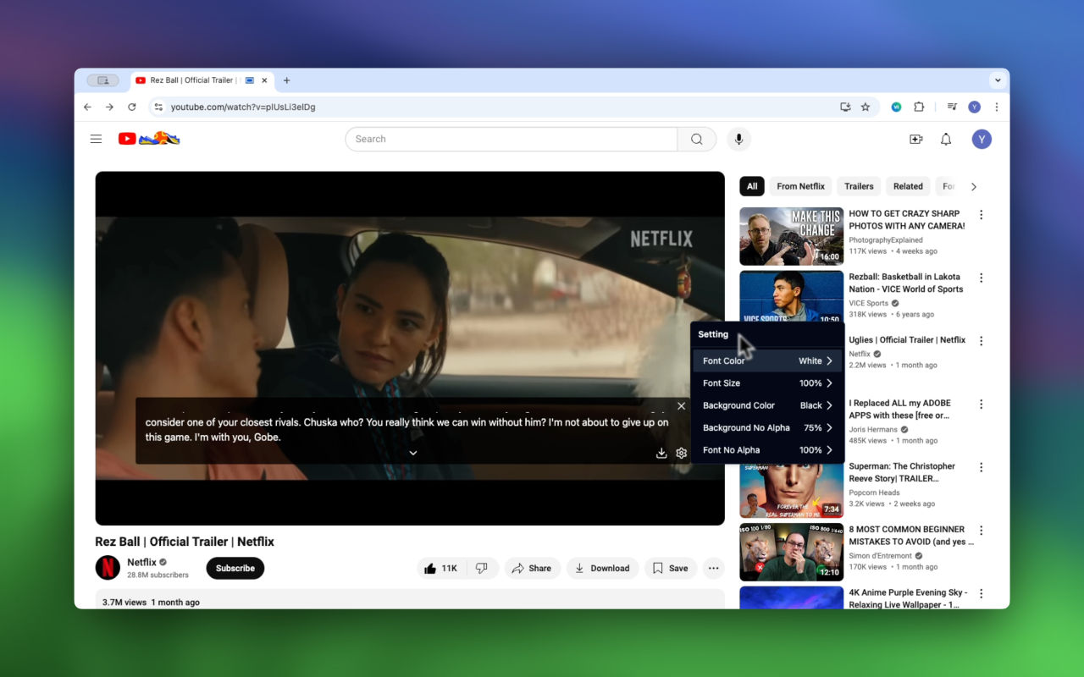Open Font Color White option
Image resolution: width=1084 pixels, height=677 pixels.
click(x=767, y=361)
